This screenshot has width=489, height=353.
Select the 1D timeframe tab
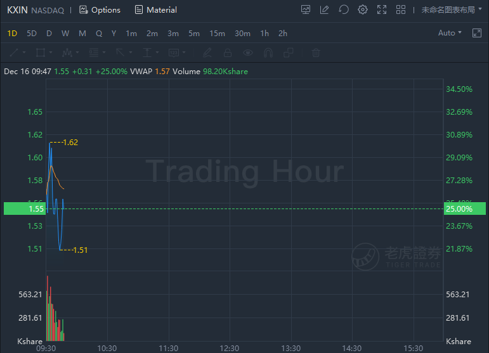click(12, 34)
